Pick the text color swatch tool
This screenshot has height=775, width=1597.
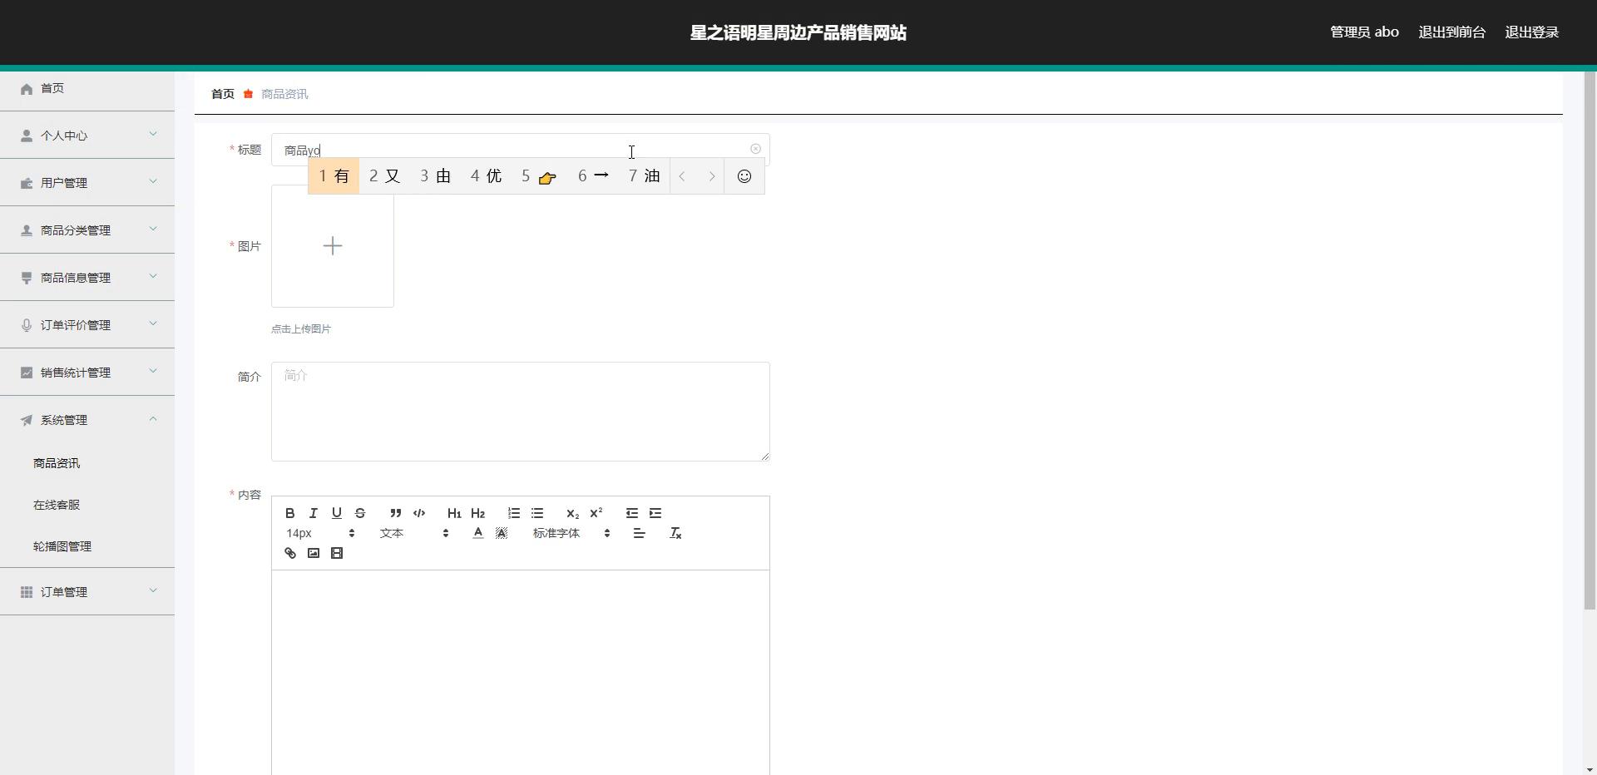pyautogui.click(x=477, y=533)
